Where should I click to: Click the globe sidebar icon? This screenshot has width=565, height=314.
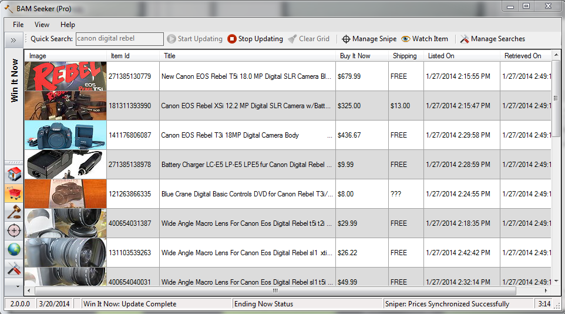click(x=14, y=249)
